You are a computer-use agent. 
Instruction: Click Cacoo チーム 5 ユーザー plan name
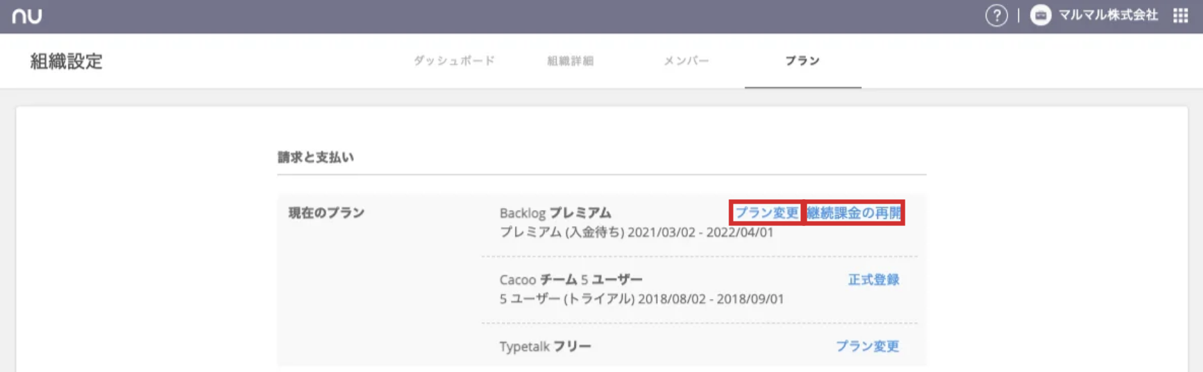click(571, 280)
